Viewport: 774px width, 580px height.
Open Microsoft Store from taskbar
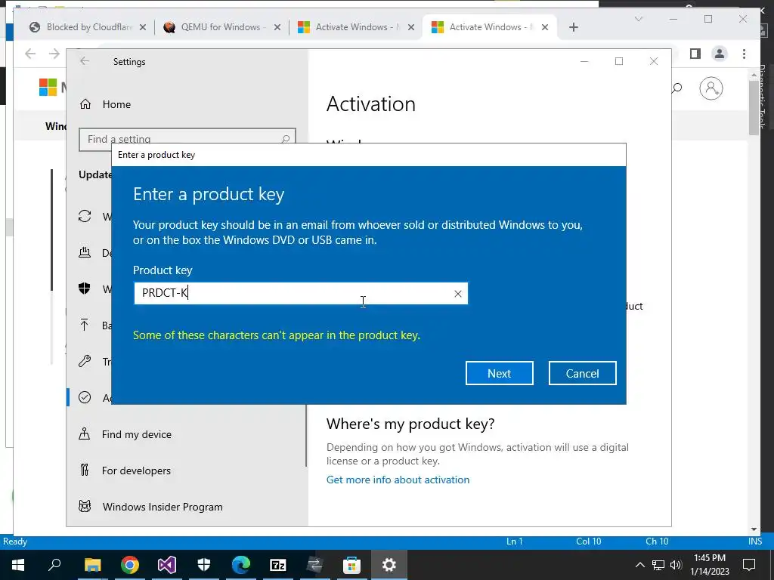(x=351, y=565)
